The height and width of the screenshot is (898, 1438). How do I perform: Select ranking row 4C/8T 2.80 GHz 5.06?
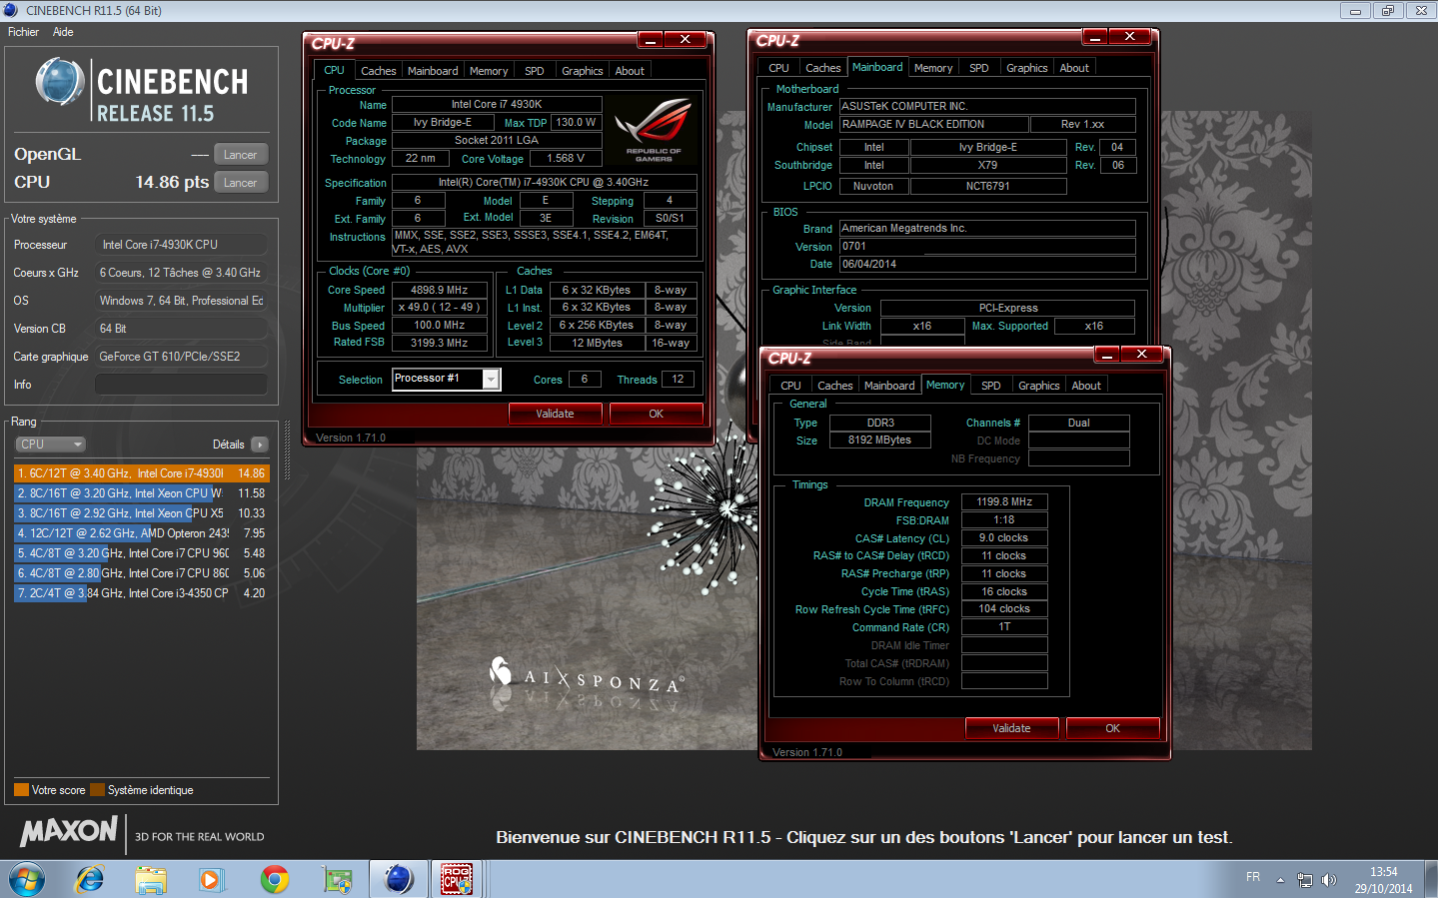141,573
